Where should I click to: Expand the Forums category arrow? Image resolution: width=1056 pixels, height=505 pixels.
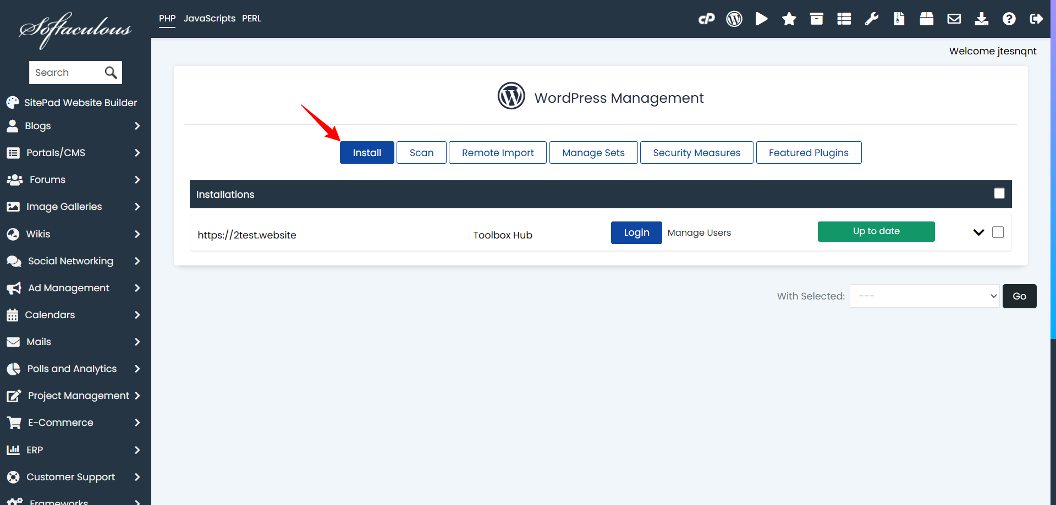137,180
